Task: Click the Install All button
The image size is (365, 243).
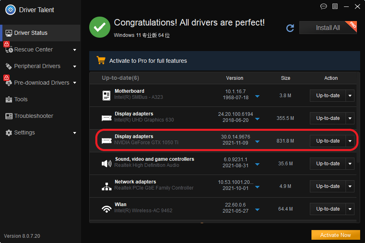Action: (328, 28)
